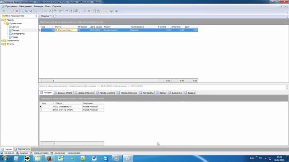Open the media player taskbar icon

point(117,158)
